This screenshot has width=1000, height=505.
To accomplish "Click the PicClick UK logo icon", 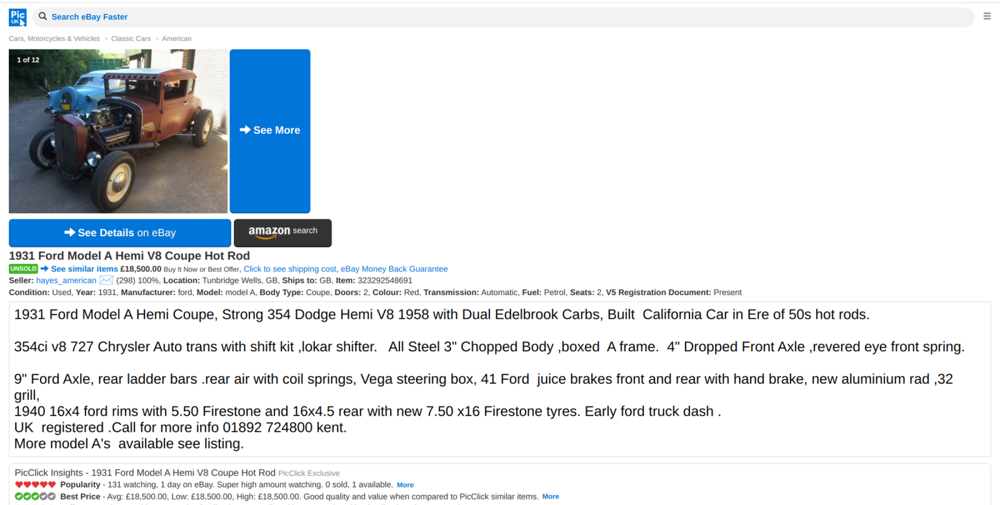I will pyautogui.click(x=17, y=17).
